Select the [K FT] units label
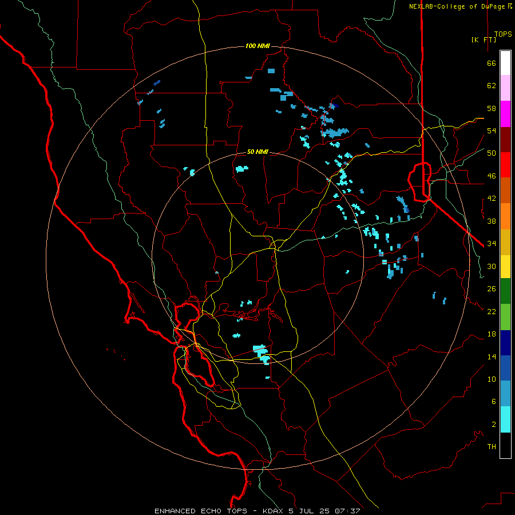515x515 pixels. 484,39
